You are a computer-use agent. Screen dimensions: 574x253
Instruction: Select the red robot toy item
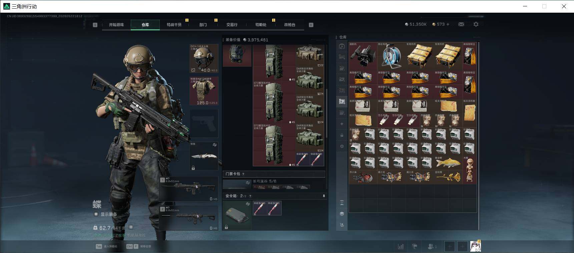[363, 177]
